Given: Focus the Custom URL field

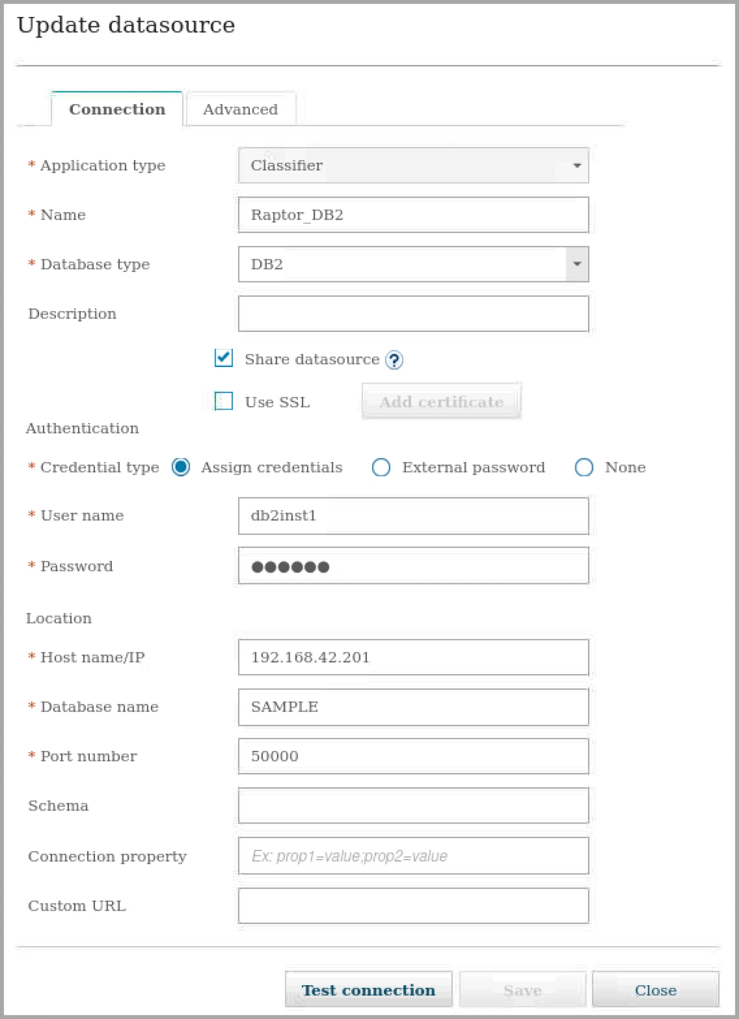Looking at the screenshot, I should [x=413, y=906].
